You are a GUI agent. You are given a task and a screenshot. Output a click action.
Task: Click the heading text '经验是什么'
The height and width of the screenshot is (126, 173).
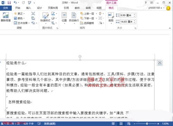click(x=16, y=63)
